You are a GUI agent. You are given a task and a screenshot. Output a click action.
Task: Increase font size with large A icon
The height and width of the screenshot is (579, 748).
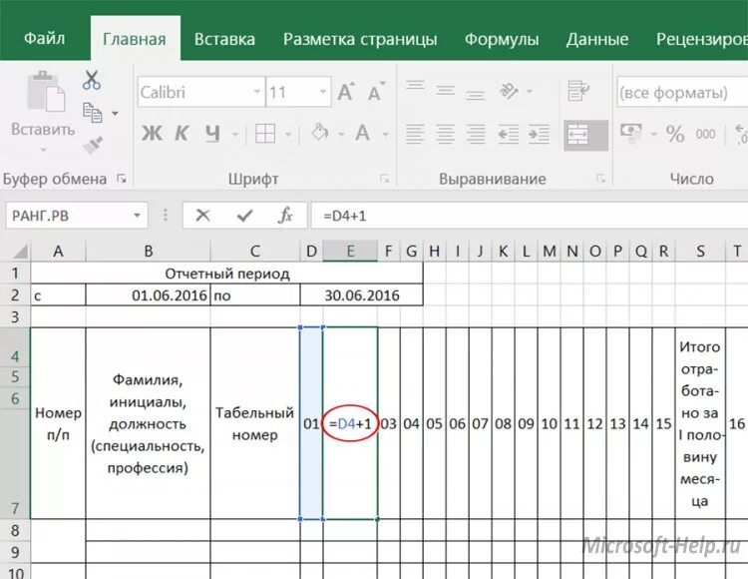point(346,92)
